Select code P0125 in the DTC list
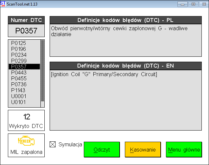The width and height of the screenshot is (209, 165). [x=19, y=43]
